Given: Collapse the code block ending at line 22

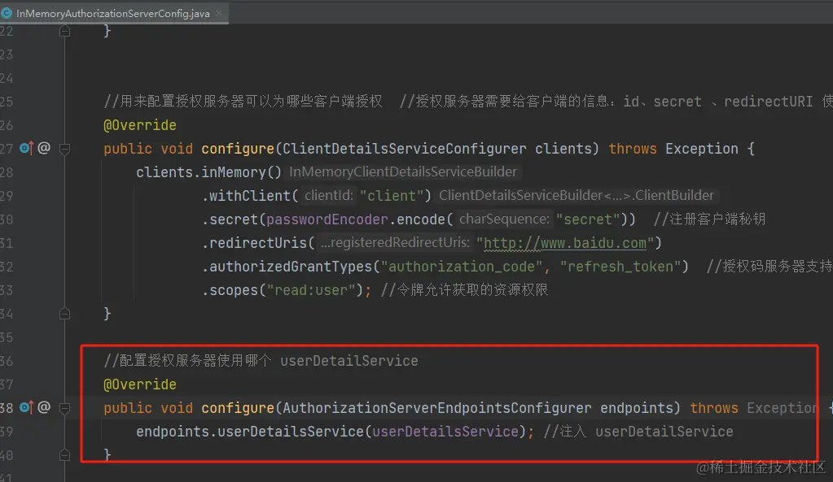Looking at the screenshot, I should [65, 31].
